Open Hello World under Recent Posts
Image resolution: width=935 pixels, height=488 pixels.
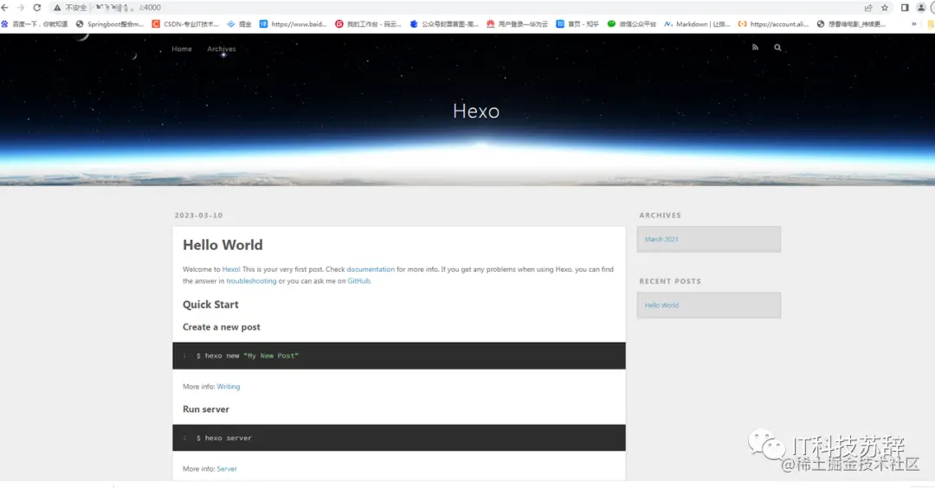(x=661, y=305)
